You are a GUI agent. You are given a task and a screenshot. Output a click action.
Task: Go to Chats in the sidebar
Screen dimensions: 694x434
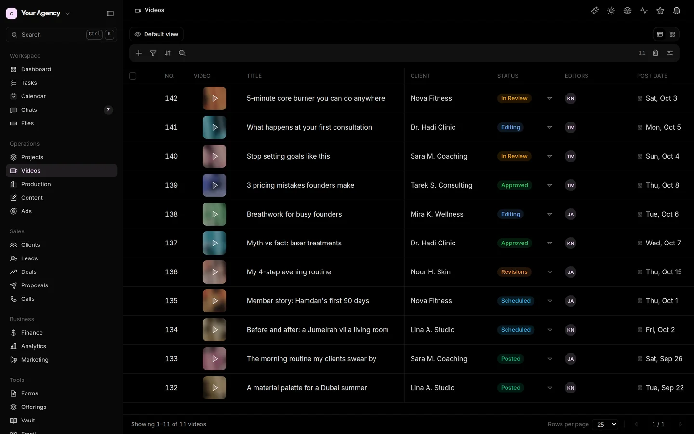[61, 110]
